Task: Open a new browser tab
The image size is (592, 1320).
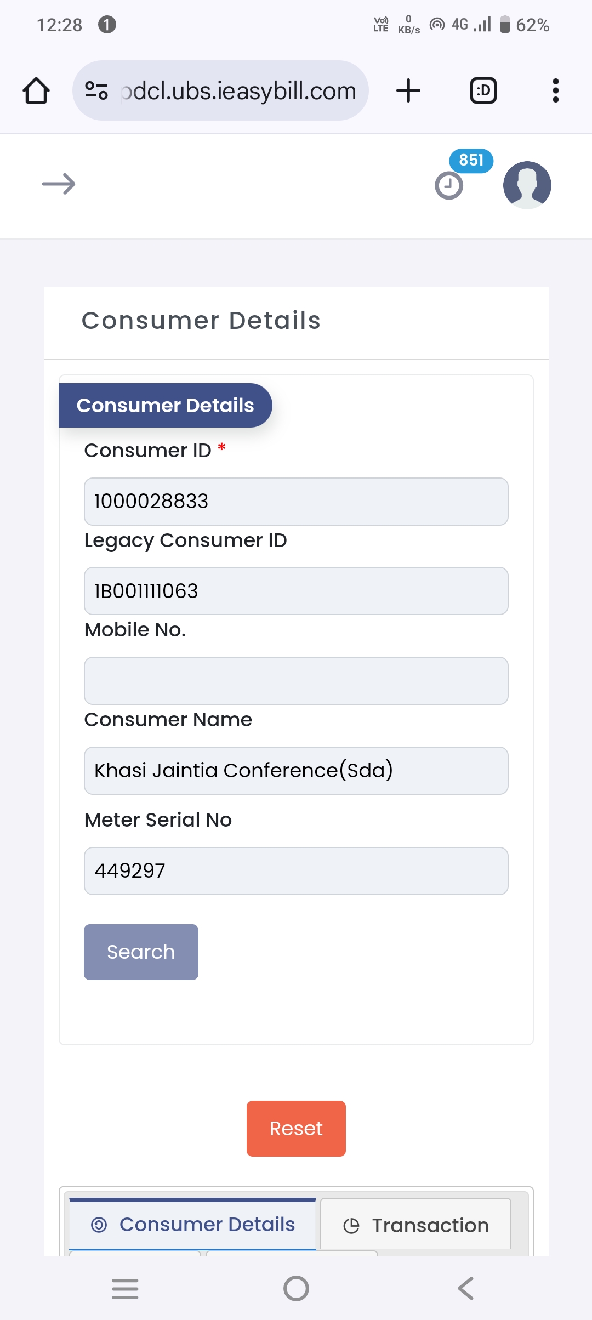Action: [408, 90]
